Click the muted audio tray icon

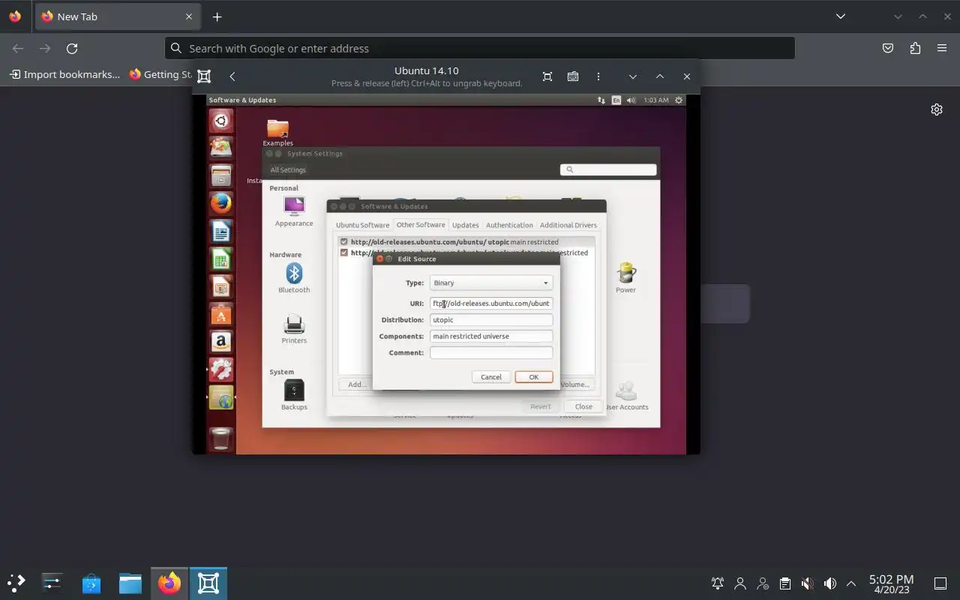pyautogui.click(x=807, y=583)
